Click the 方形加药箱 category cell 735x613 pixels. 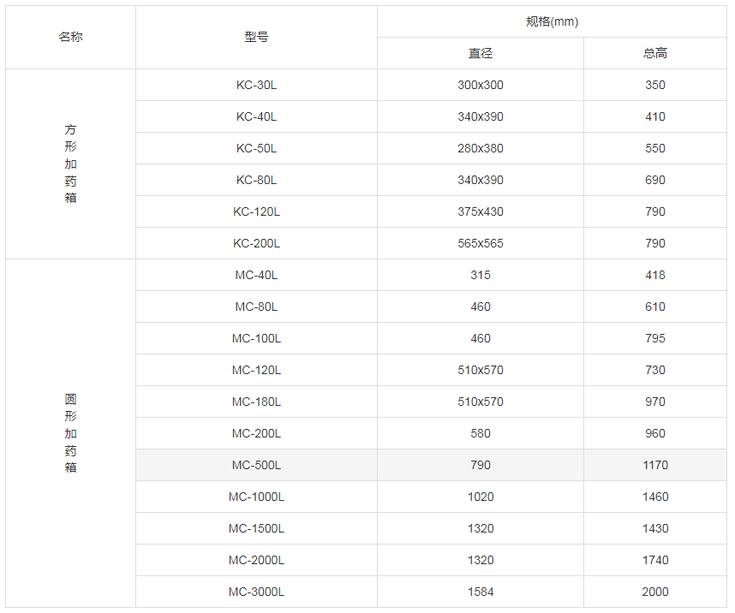point(70,164)
